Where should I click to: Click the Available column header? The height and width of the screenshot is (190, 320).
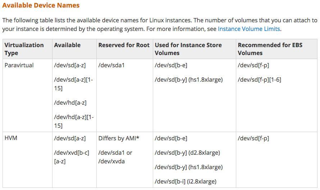tap(67, 45)
